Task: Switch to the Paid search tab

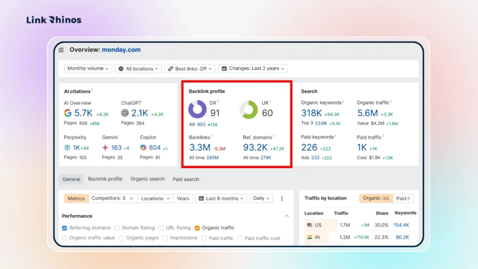Action: (x=186, y=179)
